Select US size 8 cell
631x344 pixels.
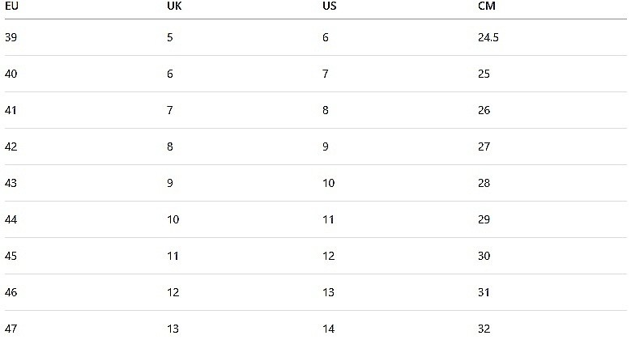point(326,110)
